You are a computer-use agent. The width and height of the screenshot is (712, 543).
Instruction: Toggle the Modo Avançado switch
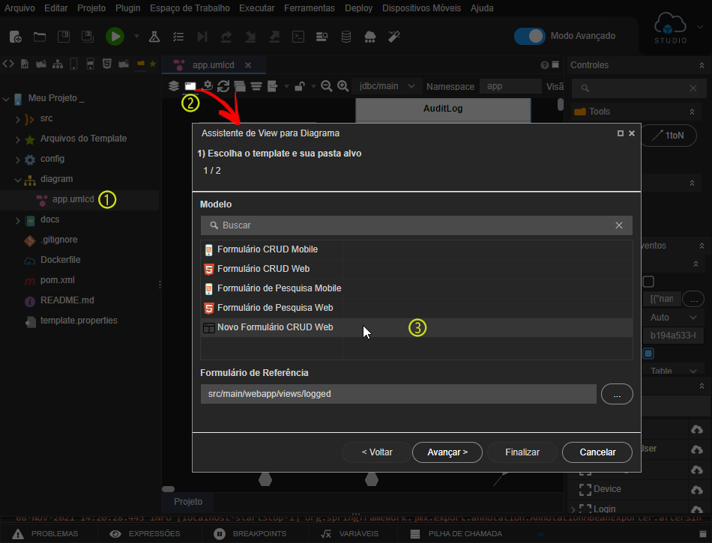529,36
